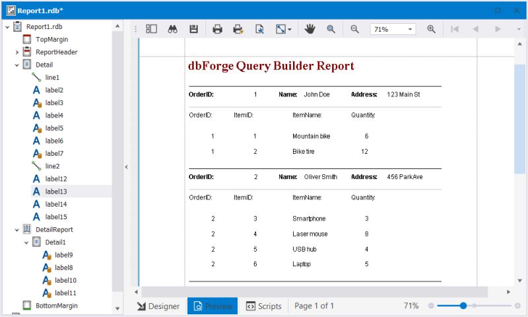
Task: Toggle the document map panel icon
Action: pyautogui.click(x=151, y=29)
